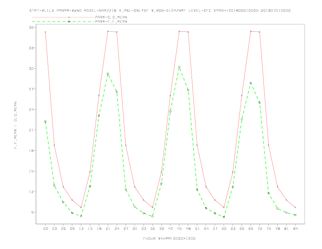Image resolution: width=322 pixels, height=249 pixels.
Task: Click the x-axis hour label 66
Action: click(242, 229)
